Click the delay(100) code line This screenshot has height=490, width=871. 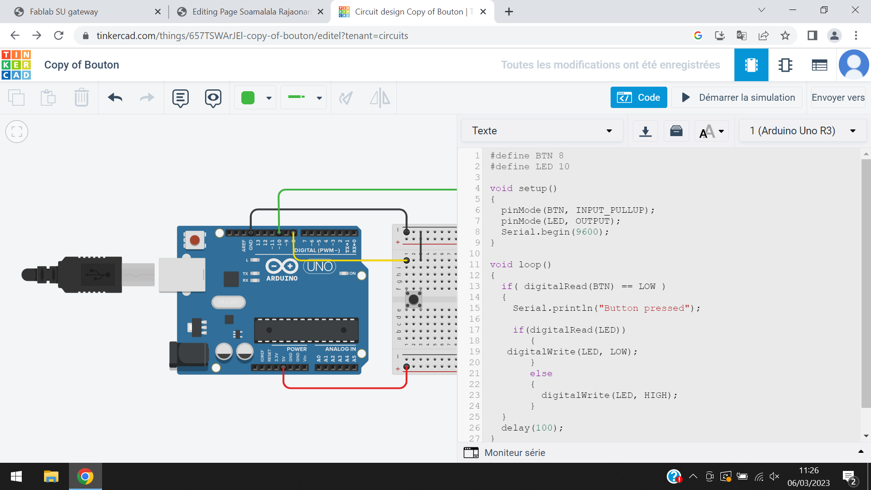(x=532, y=428)
